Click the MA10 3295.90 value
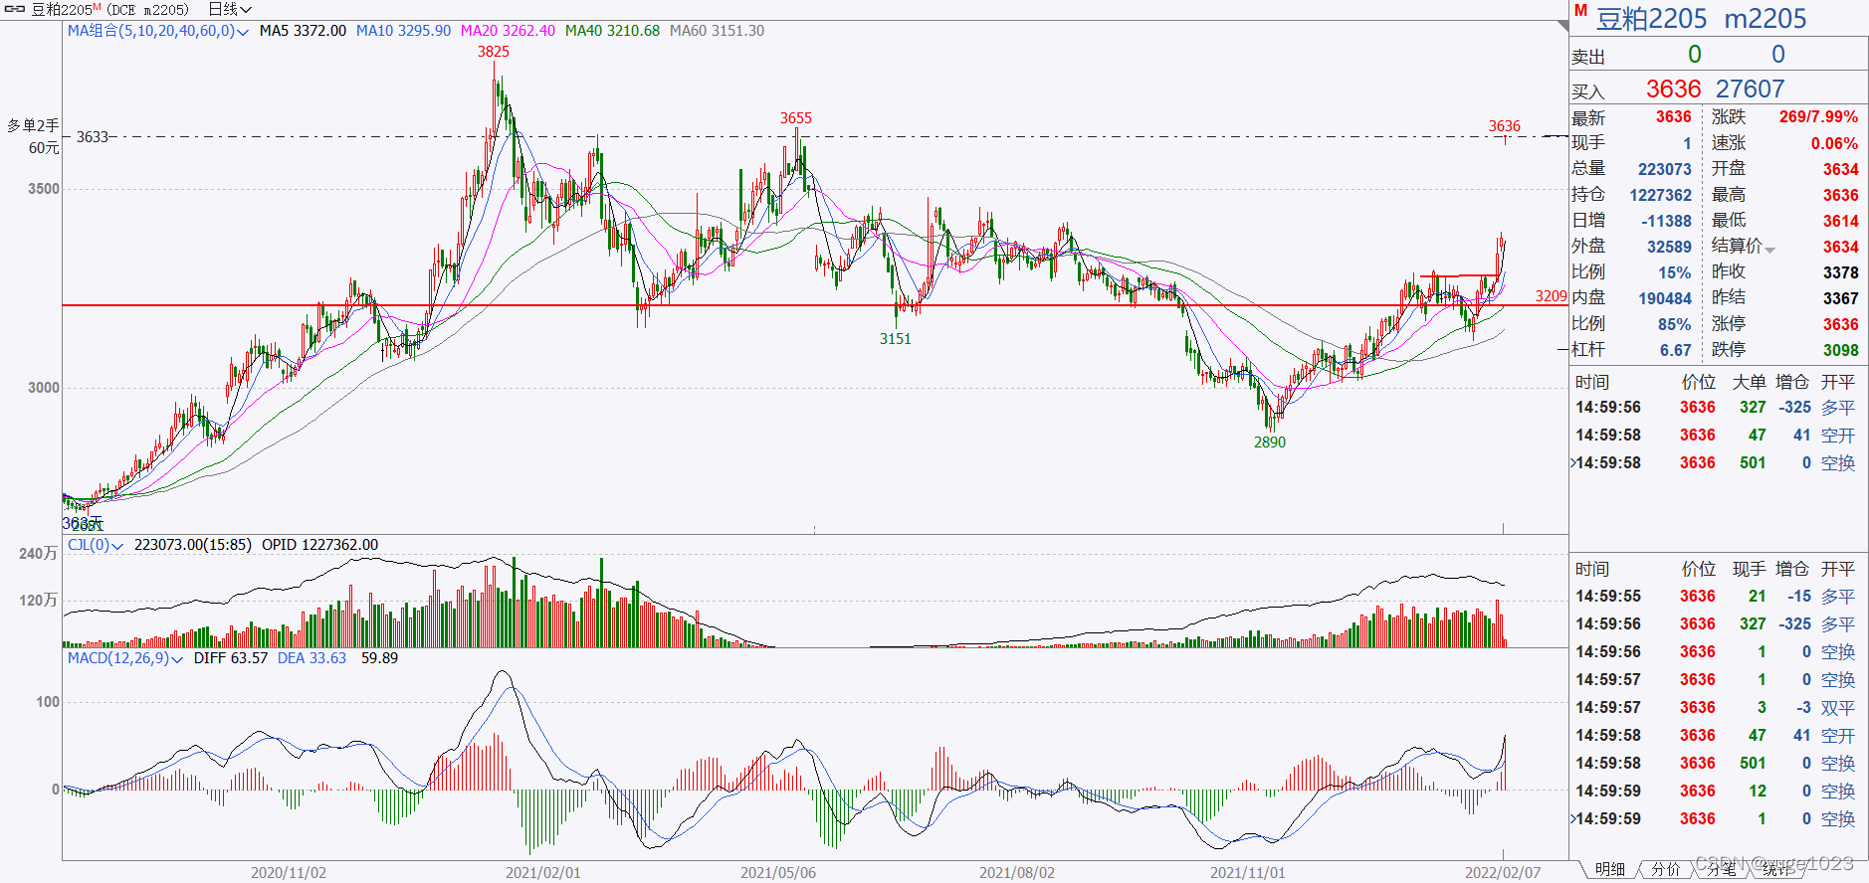The width and height of the screenshot is (1869, 883). coord(403,31)
